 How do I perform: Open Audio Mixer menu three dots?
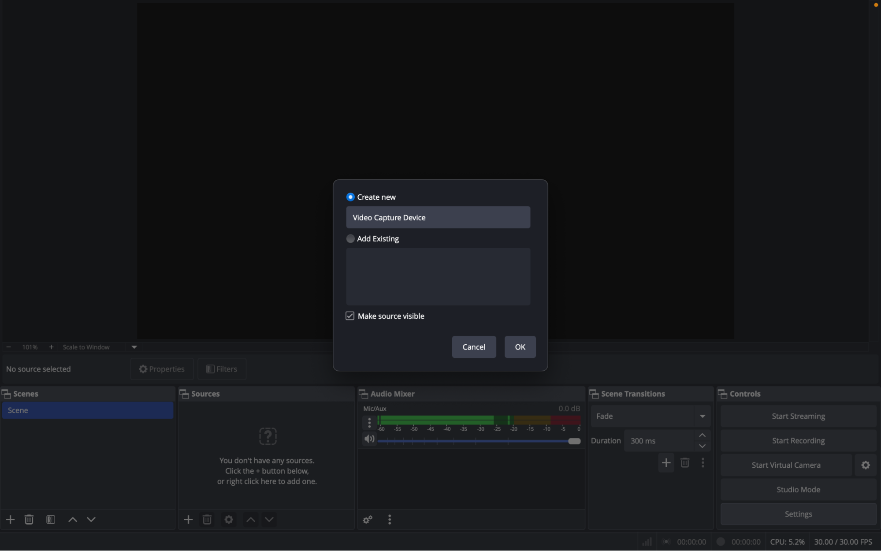(390, 520)
